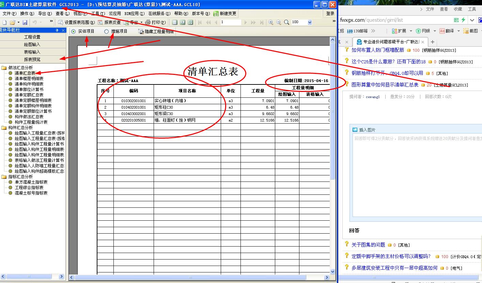Open the zoom percentage dropdown showing 100
This screenshot has width=482, height=283.
[310, 22]
